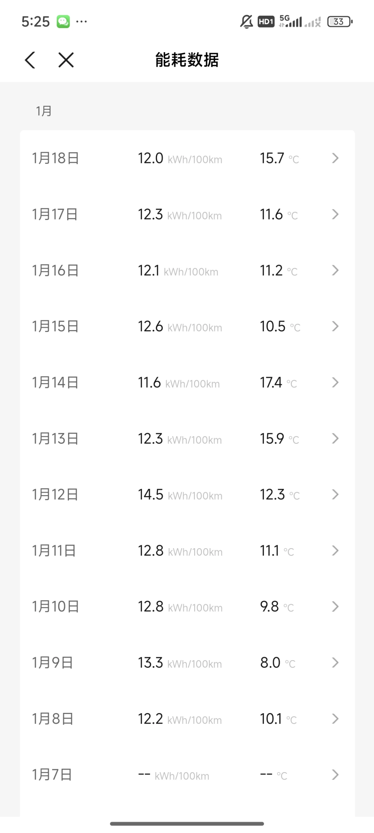
Task: Select the 1月15日 date entry
Action: tap(55, 326)
